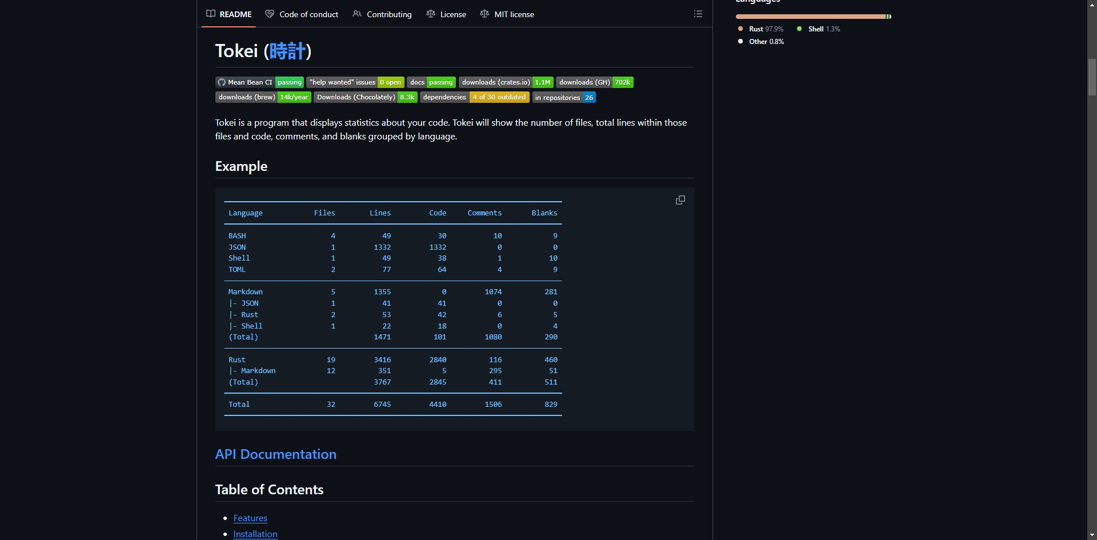Open dependencies 4 of 30 outdated badge
The image size is (1097, 540).
tap(475, 97)
